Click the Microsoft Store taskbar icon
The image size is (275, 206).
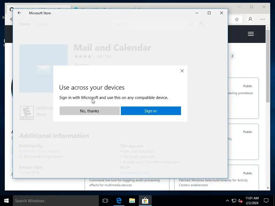click(145, 201)
